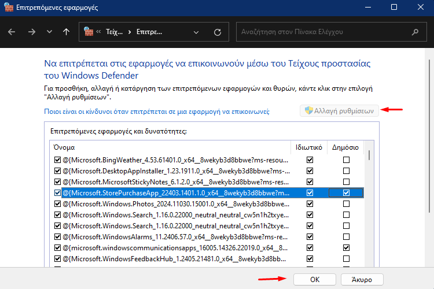Viewport: 434px width, 289px height.
Task: Open the link about communication risks
Action: pos(157,112)
